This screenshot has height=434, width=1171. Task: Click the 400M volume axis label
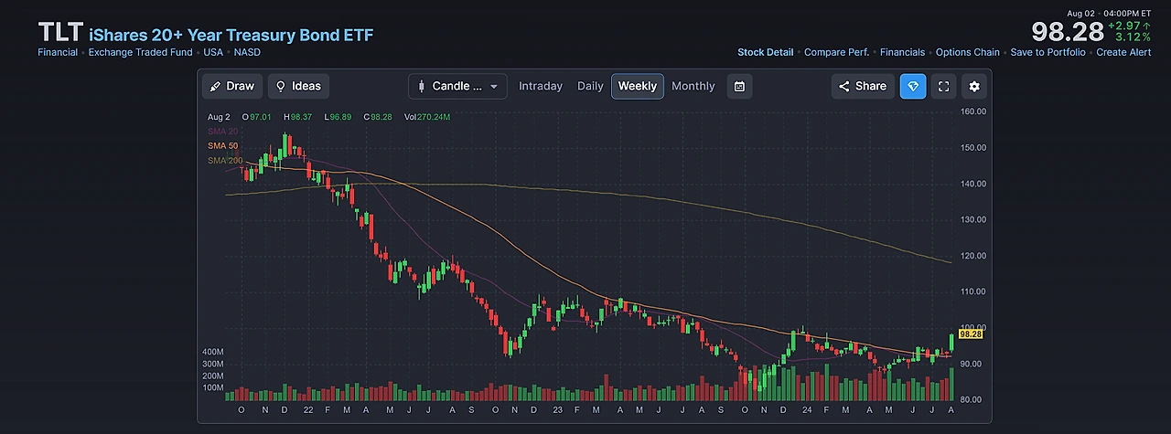pos(212,352)
